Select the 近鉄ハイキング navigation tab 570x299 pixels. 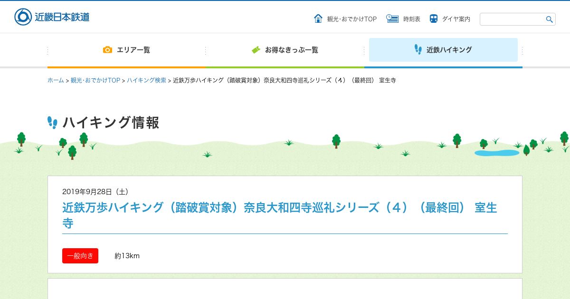pyautogui.click(x=443, y=50)
